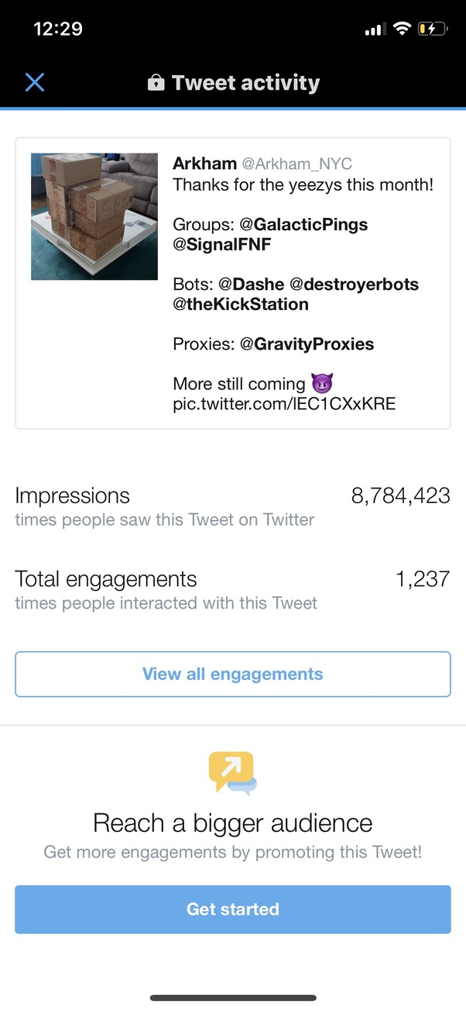Tap the battery charging indicator
Viewport: 466px width, 1011px height.
tap(432, 29)
